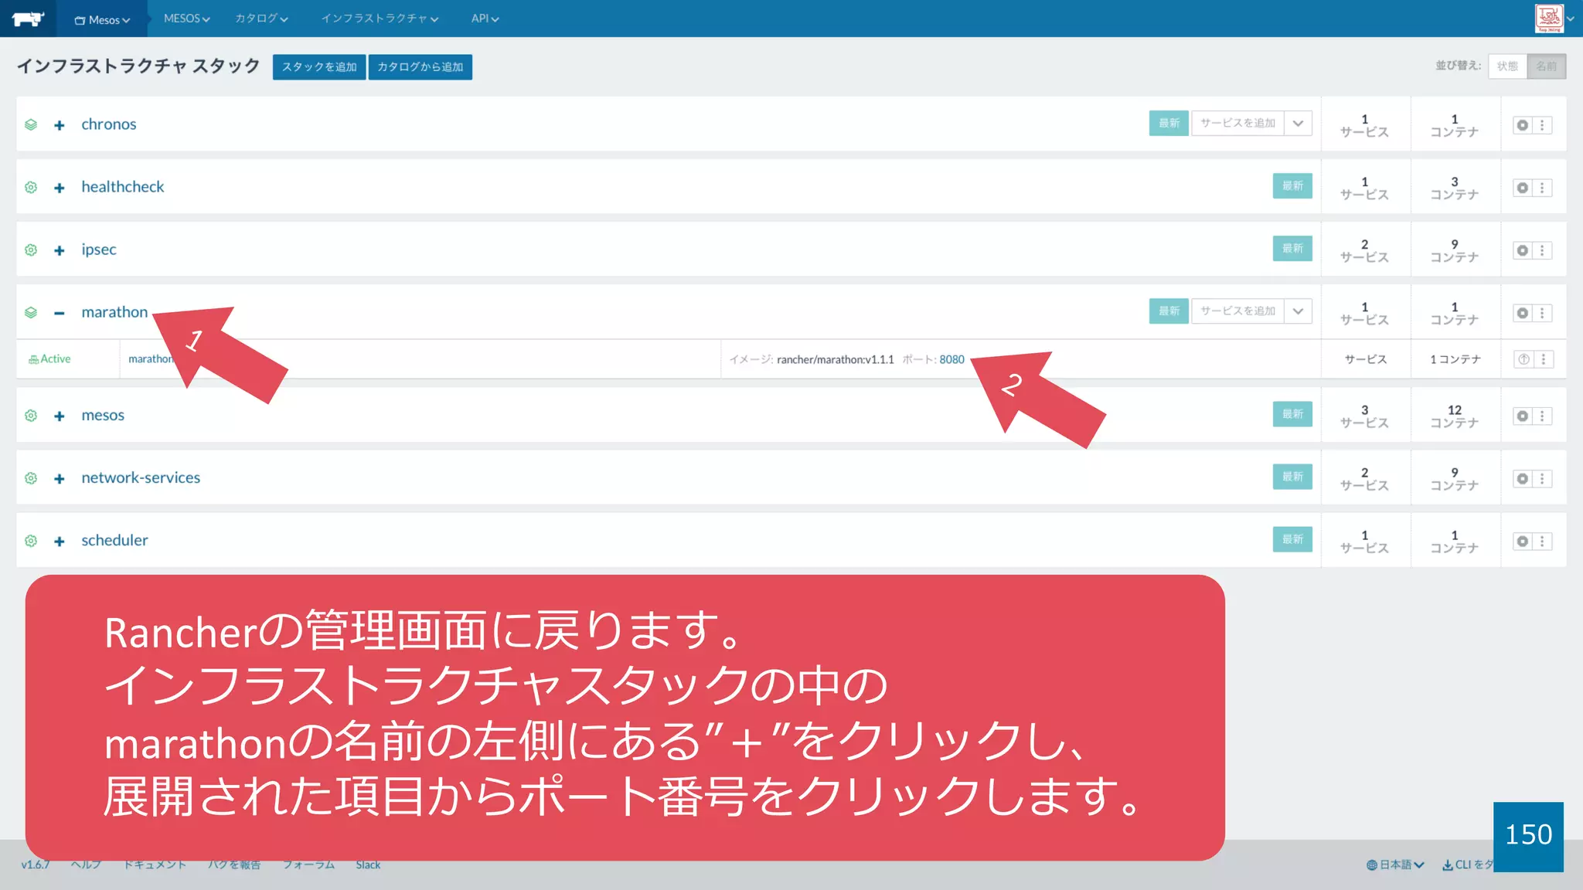This screenshot has height=890, width=1583.
Task: Open the ipsec stack more-actions menu
Action: point(1542,250)
